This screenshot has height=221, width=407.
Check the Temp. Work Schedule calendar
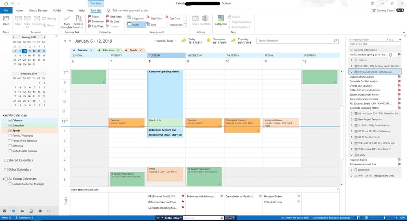10,141
